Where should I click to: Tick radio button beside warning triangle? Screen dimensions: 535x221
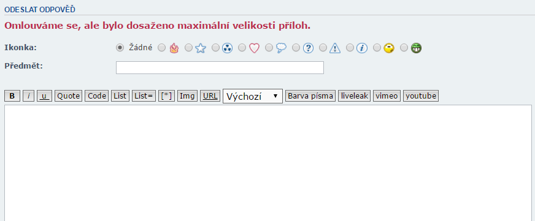coord(323,48)
